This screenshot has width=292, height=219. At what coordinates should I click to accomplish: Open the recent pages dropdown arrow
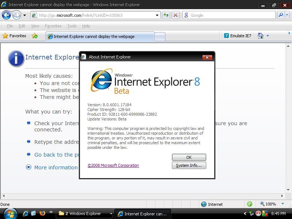point(24,15)
